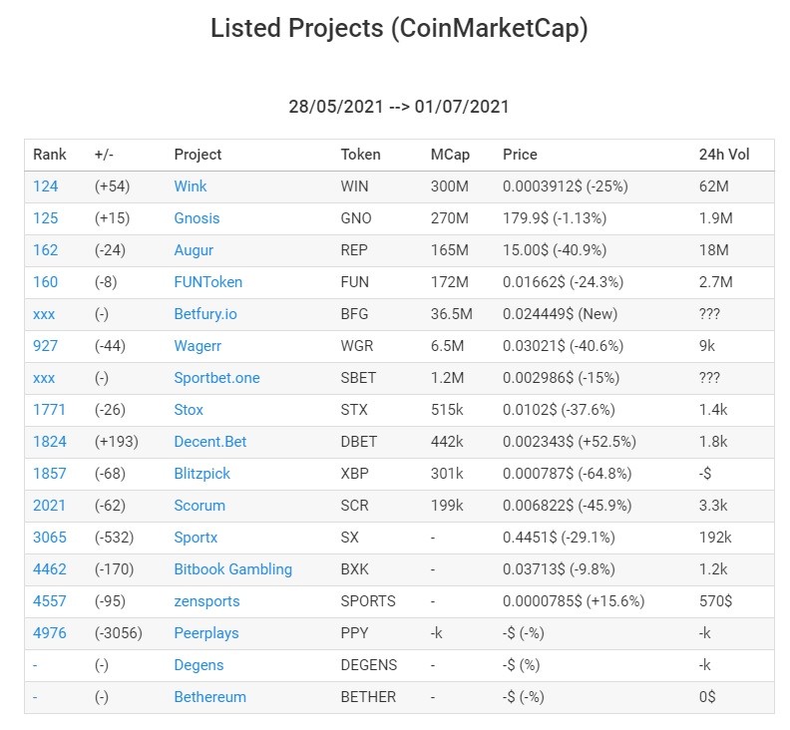Click the zensports project link
The image size is (790, 730).
pos(206,601)
